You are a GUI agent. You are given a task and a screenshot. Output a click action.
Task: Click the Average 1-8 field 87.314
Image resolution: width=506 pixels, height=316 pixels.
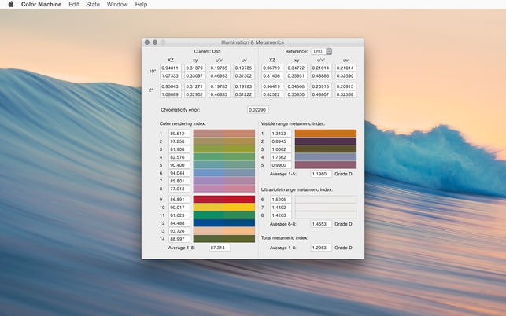[x=220, y=248]
